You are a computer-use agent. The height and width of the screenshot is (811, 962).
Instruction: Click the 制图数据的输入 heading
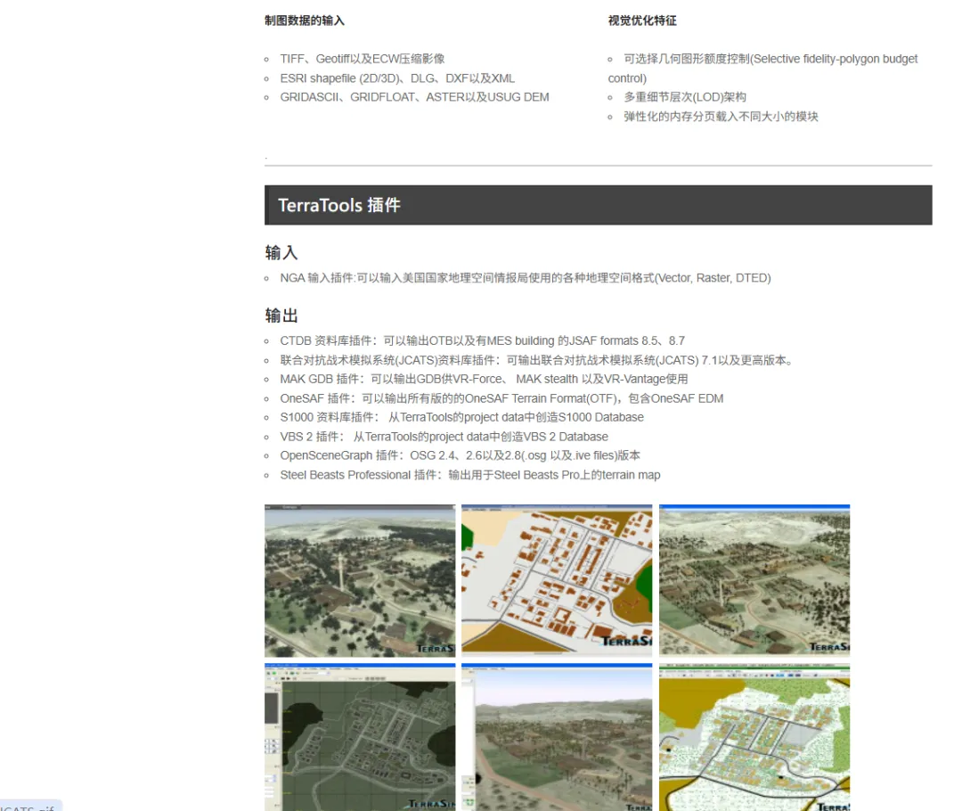point(305,20)
